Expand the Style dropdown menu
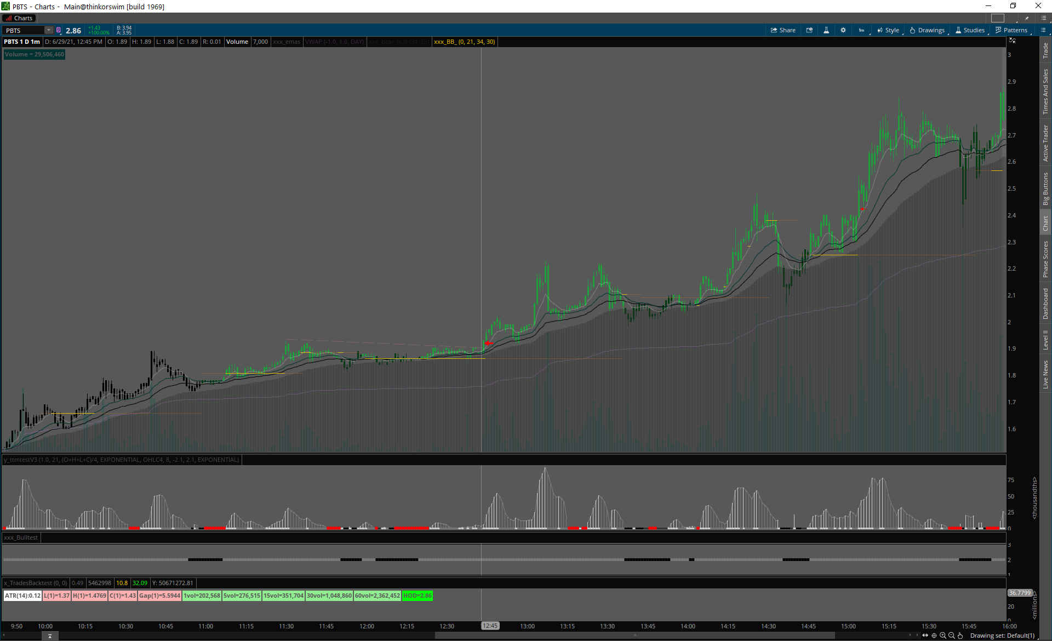Screen dimensions: 1052x641 (x=888, y=30)
